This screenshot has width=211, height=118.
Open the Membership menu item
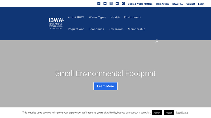(136, 29)
